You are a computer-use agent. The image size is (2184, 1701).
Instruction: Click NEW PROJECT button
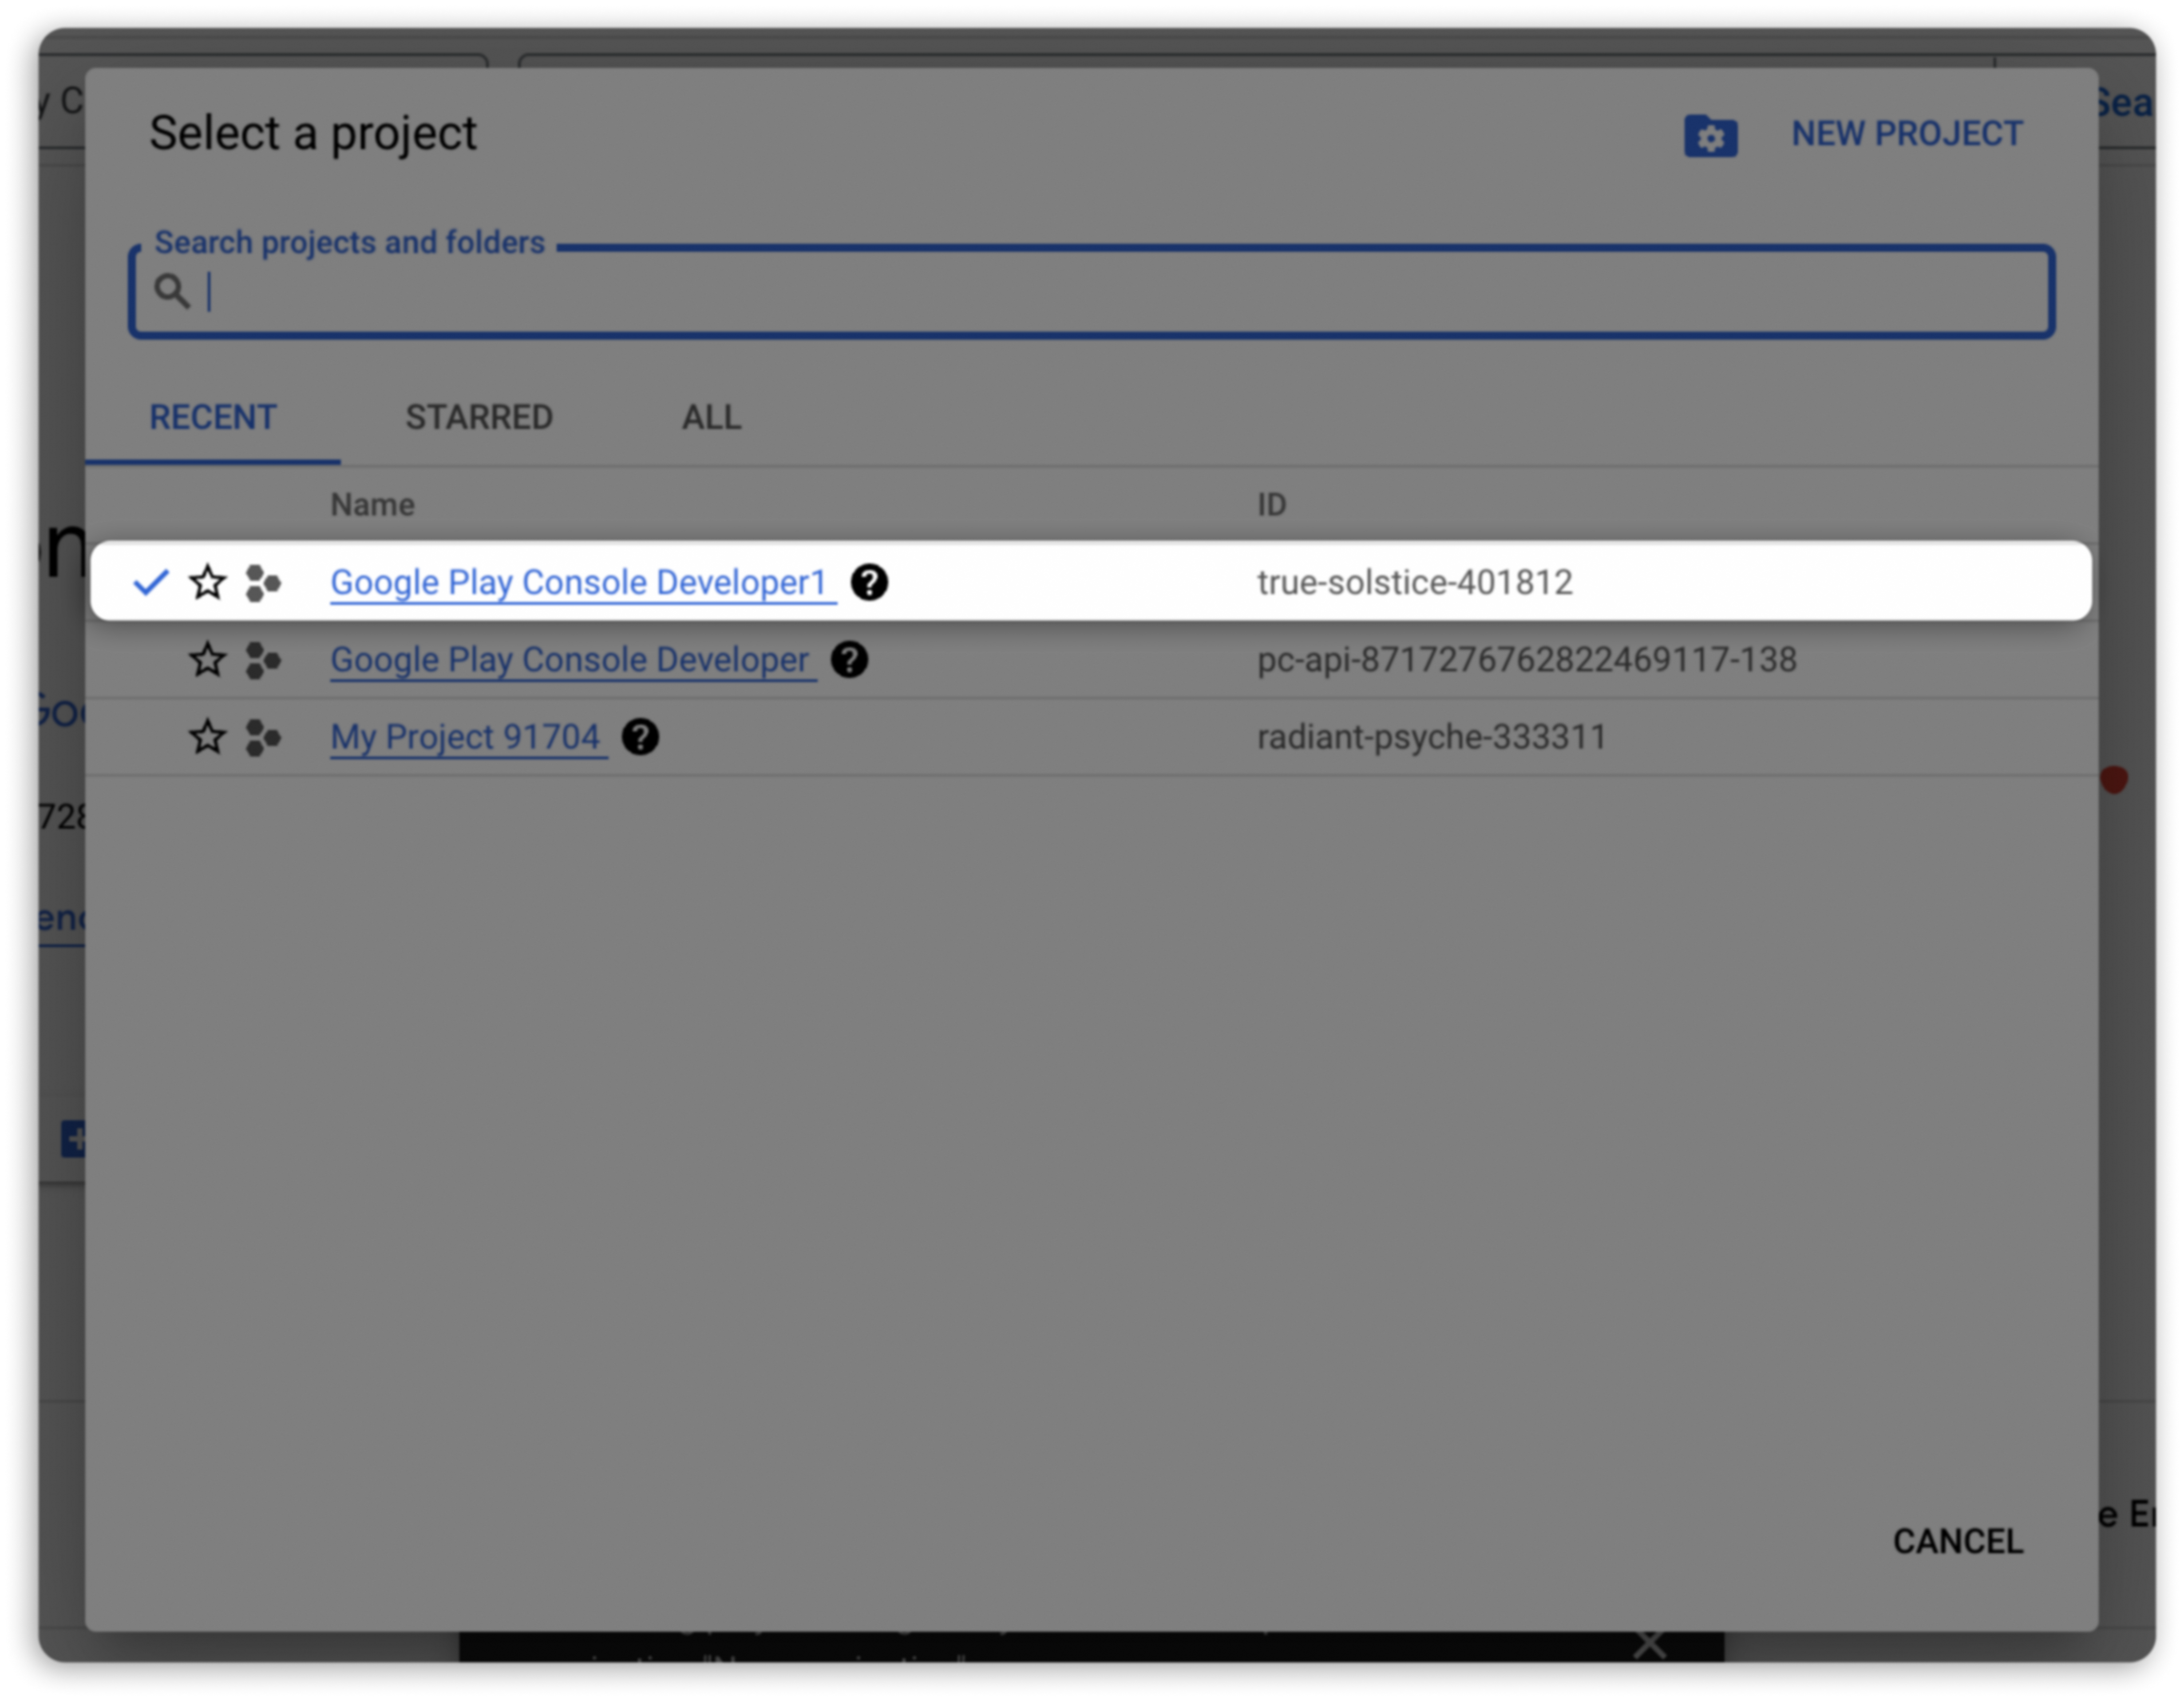point(1906,134)
